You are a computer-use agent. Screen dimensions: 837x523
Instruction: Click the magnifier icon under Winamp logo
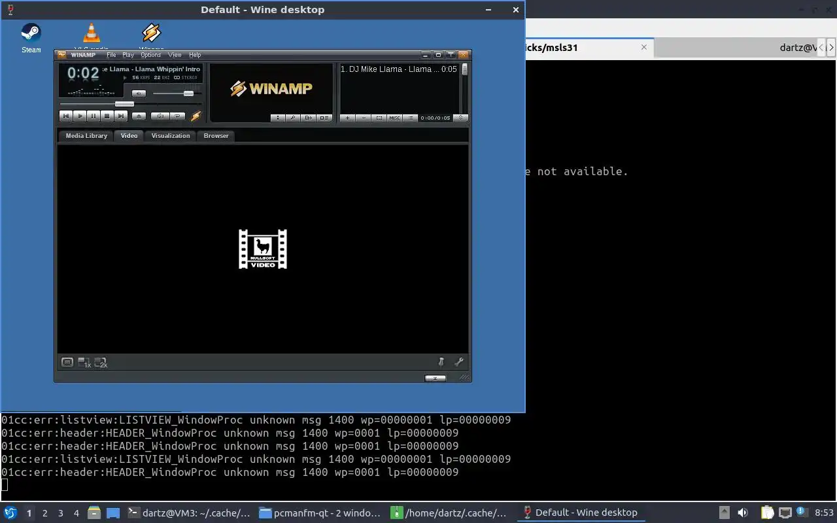tap(293, 118)
